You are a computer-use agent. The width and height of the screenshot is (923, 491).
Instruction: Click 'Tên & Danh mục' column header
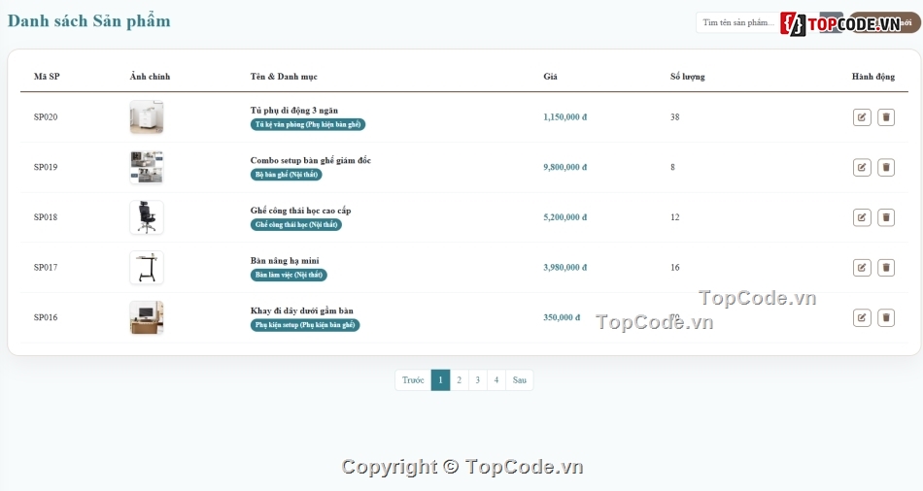(284, 77)
